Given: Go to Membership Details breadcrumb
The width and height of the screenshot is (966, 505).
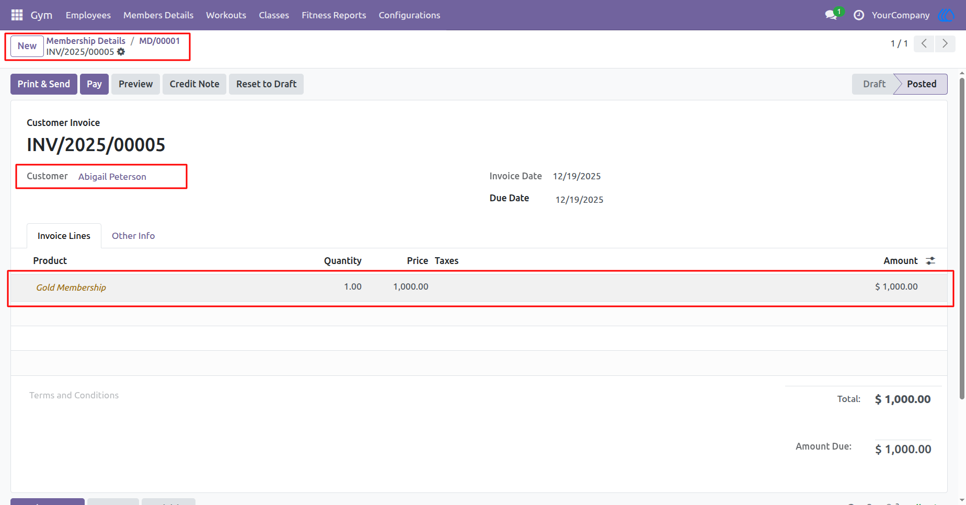Looking at the screenshot, I should point(86,41).
